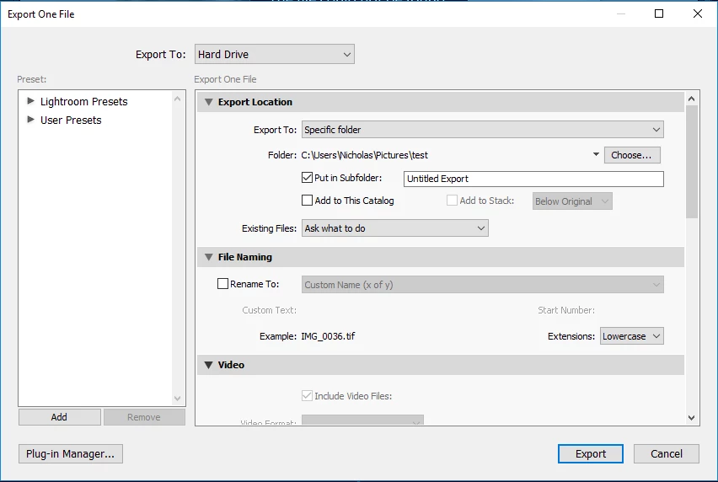Toggle the Add to Stack checkbox

point(452,200)
